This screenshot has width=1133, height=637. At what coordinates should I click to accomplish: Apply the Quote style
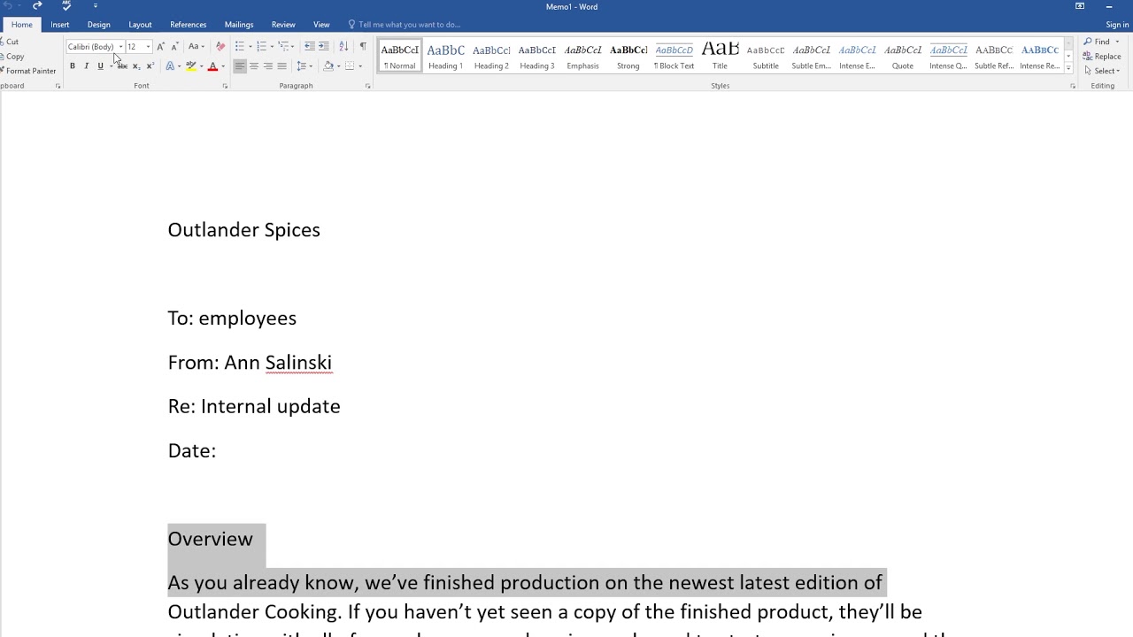pyautogui.click(x=903, y=56)
